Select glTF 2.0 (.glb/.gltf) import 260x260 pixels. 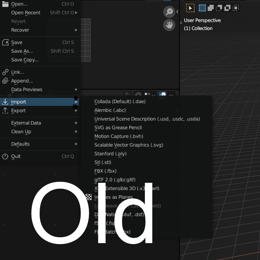[147, 180]
